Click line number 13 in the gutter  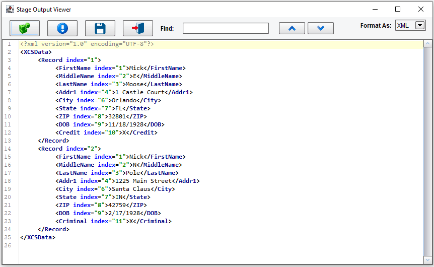pos(8,141)
